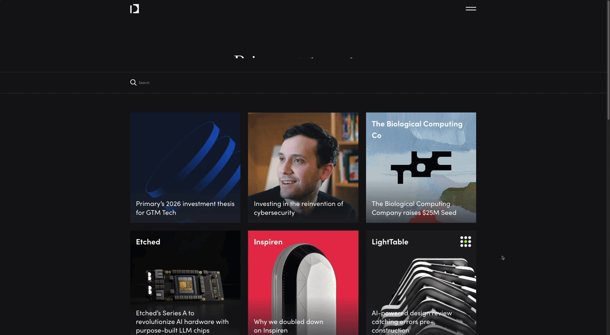Image resolution: width=610 pixels, height=335 pixels.
Task: Open the Inspiren article card
Action: (303, 283)
